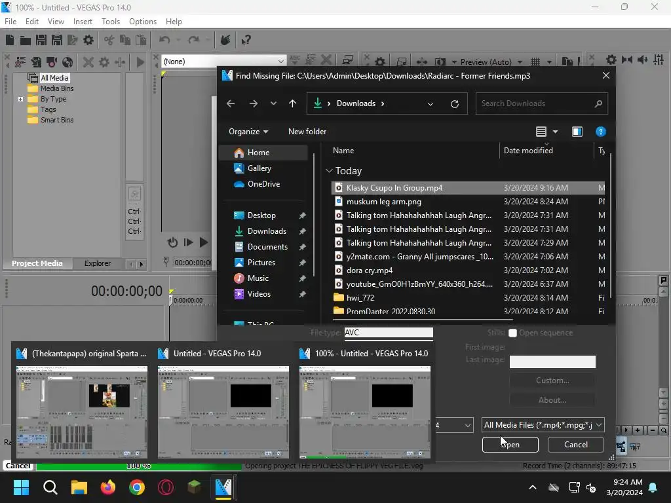Image resolution: width=671 pixels, height=503 pixels.
Task: Click the Save project icon
Action: point(41,40)
